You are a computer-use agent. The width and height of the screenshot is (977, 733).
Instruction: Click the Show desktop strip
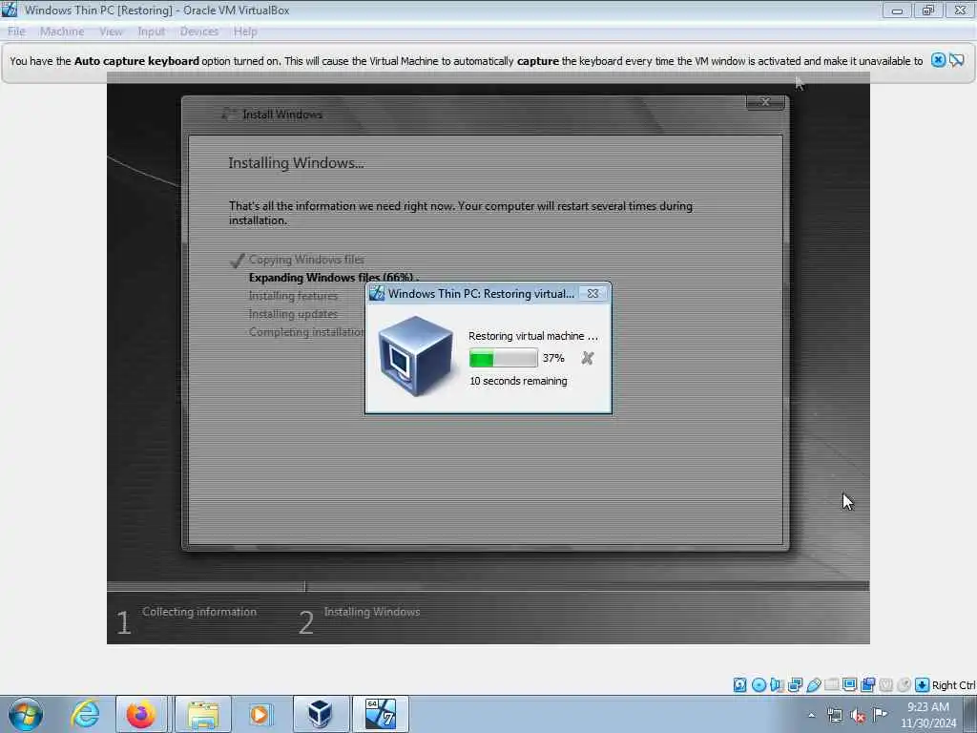pyautogui.click(x=970, y=714)
